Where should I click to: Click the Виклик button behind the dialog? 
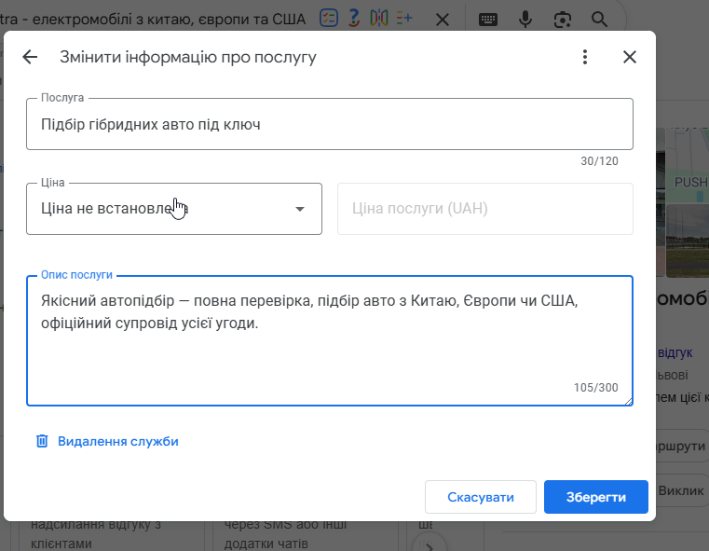tap(681, 490)
